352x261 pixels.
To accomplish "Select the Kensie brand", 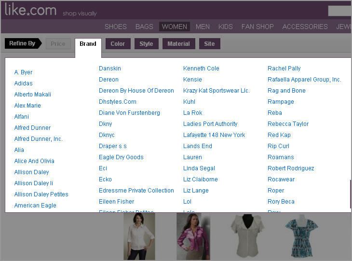I will 192,80.
